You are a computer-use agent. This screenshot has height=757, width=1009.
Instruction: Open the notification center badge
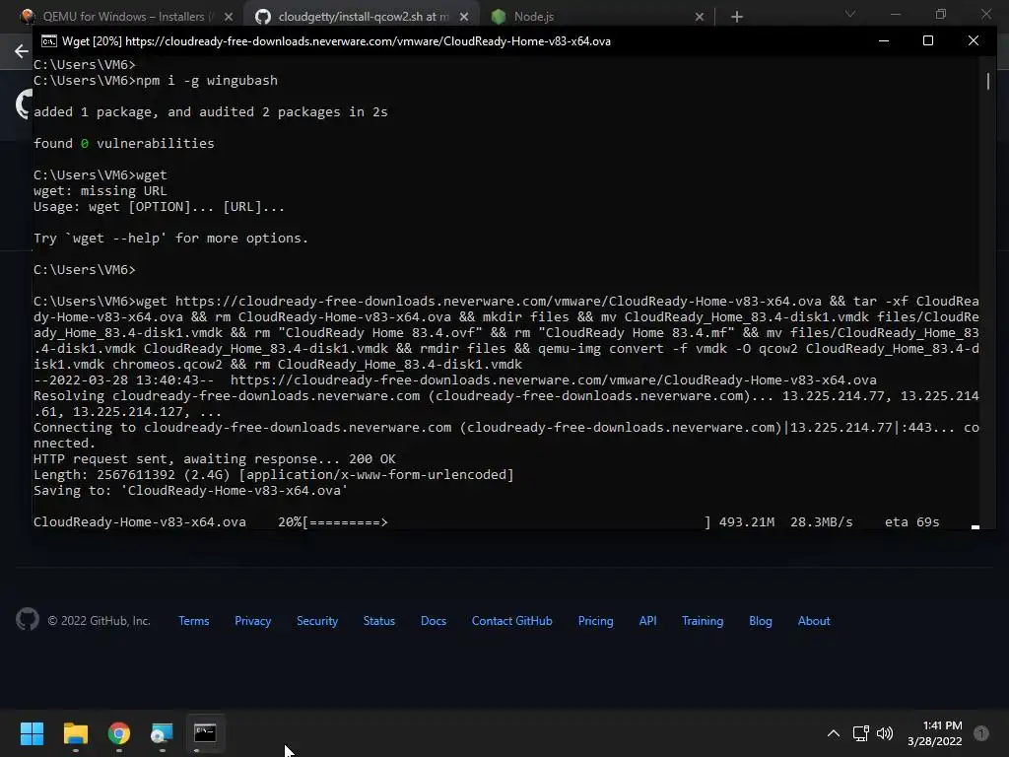tap(981, 733)
